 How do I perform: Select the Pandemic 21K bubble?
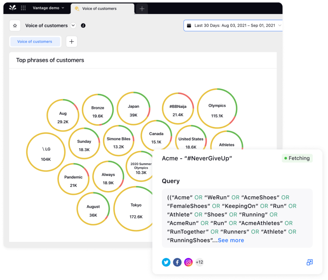point(73,179)
